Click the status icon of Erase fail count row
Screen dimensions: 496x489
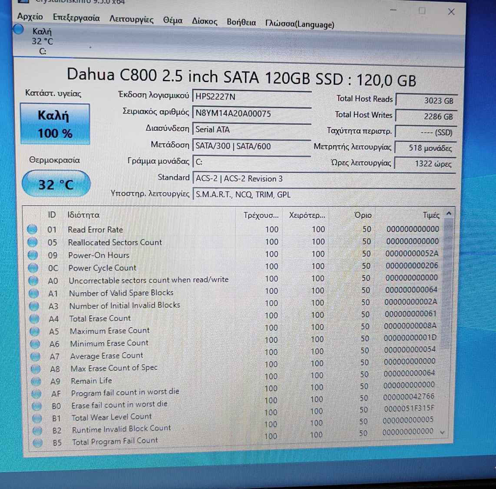[x=36, y=406]
